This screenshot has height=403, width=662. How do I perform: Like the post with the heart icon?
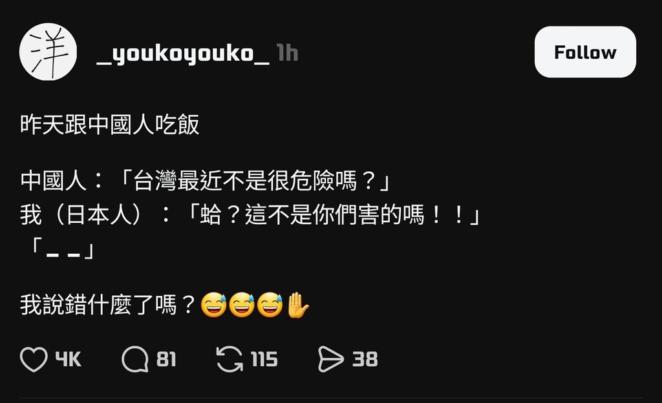point(34,359)
